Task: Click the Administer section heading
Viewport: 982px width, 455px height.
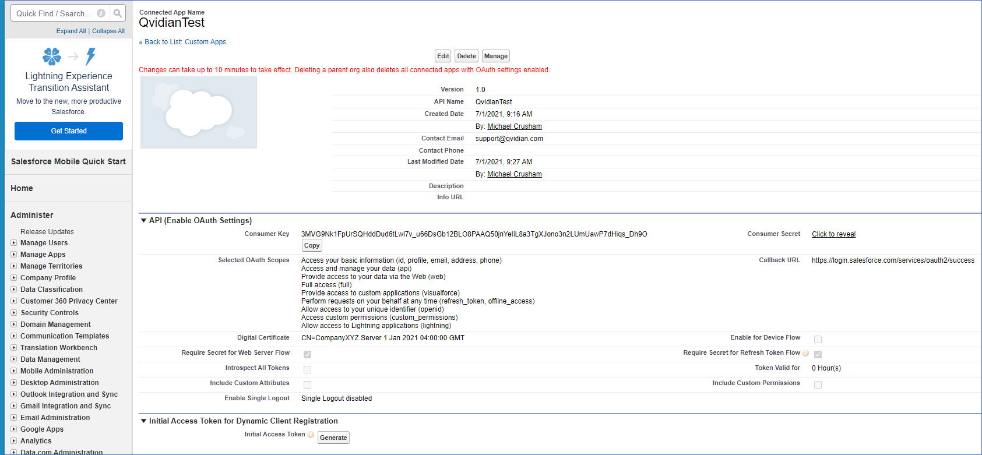Action: click(32, 215)
